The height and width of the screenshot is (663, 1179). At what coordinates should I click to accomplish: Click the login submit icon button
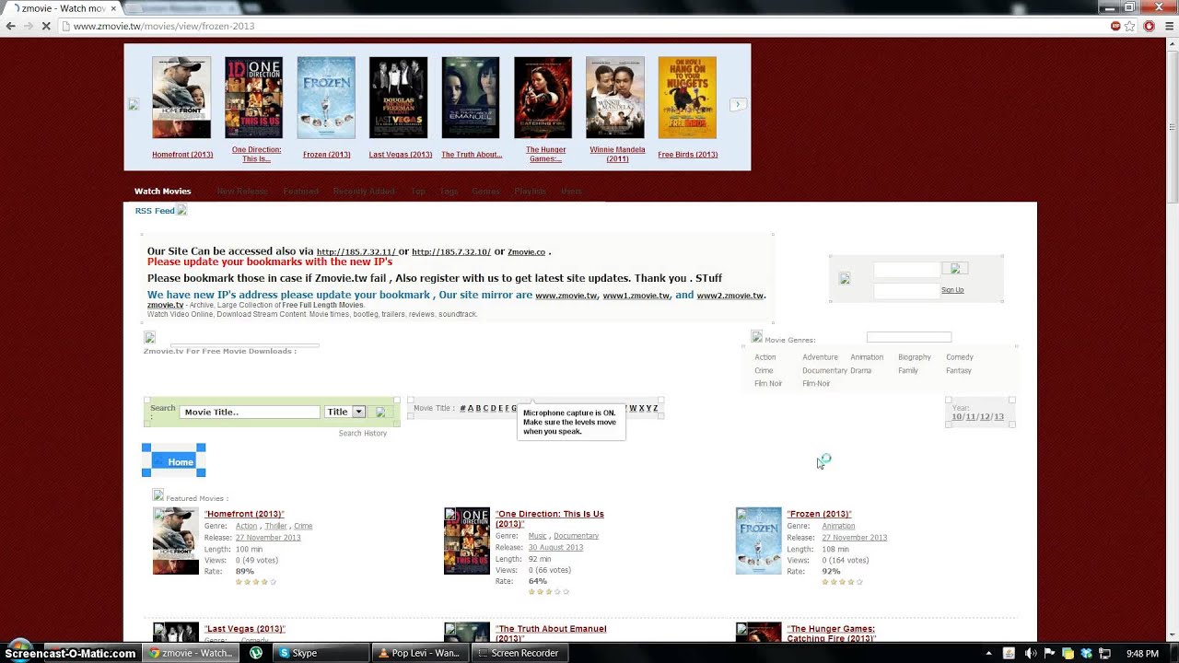[x=955, y=269]
